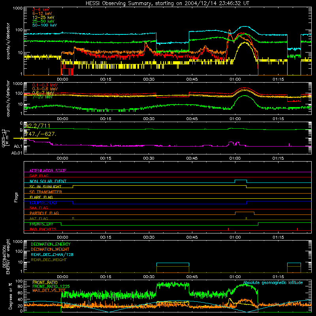Viewport: 316px width, 316px height.
Task: Click the GAP_FLAG label
Action: pos(39,176)
